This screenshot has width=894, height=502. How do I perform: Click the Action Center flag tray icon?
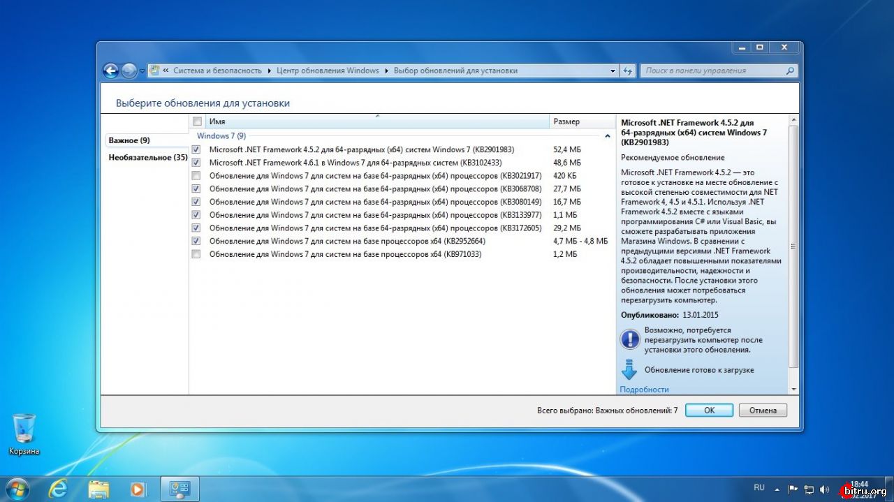793,489
